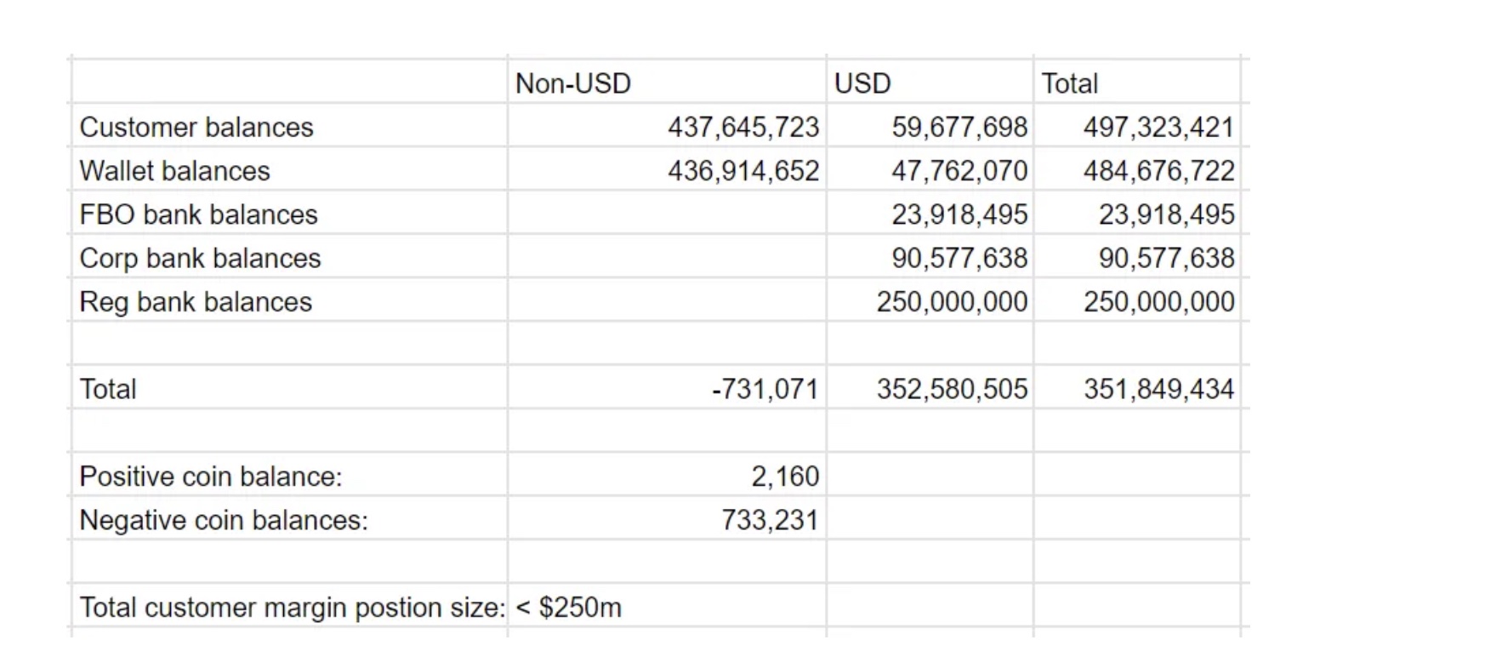Click cell containing 437,645,723
This screenshot has width=1485, height=657.
point(742,128)
